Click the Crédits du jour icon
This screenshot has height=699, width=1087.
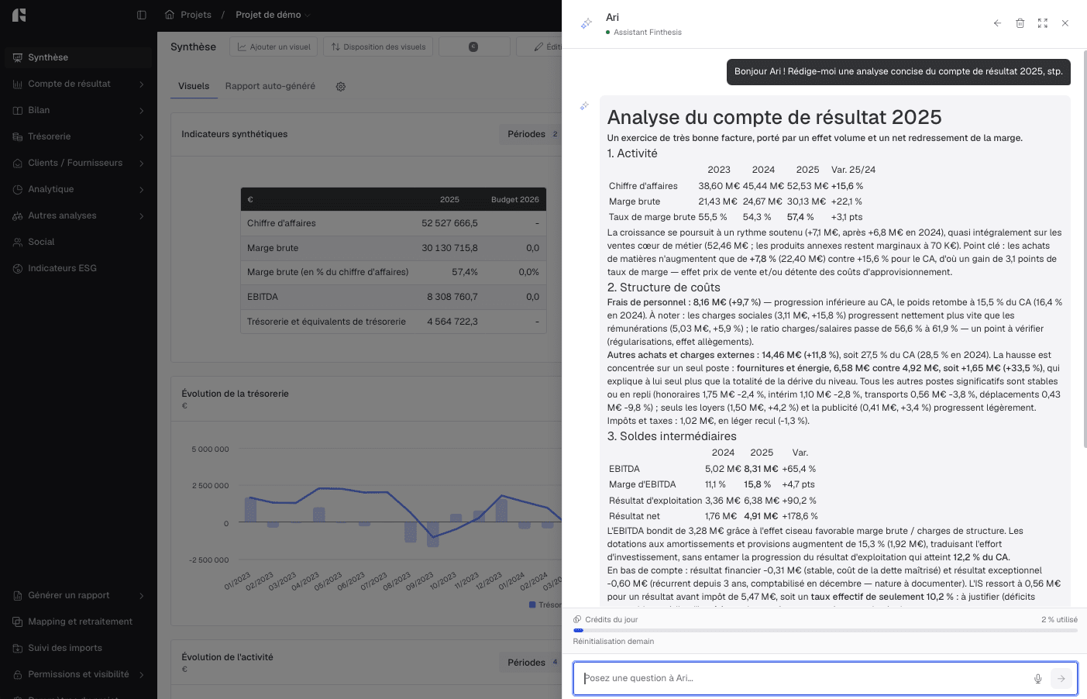pos(577,619)
